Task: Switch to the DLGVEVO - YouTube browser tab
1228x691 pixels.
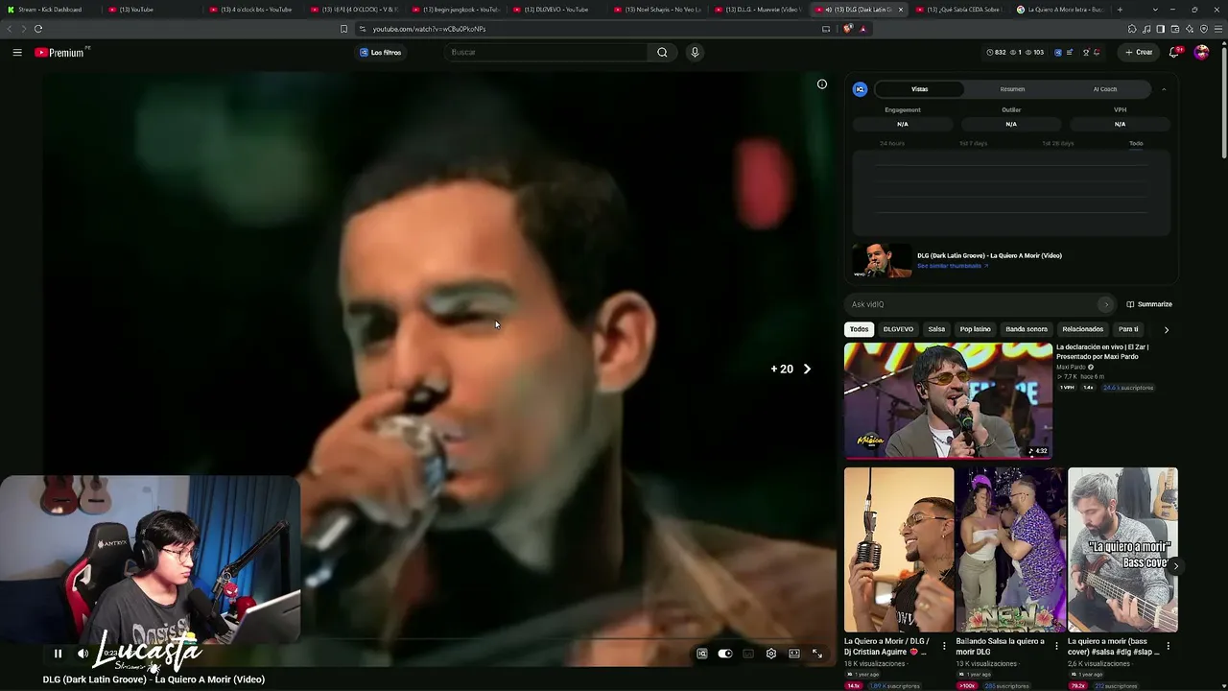Action: [556, 10]
